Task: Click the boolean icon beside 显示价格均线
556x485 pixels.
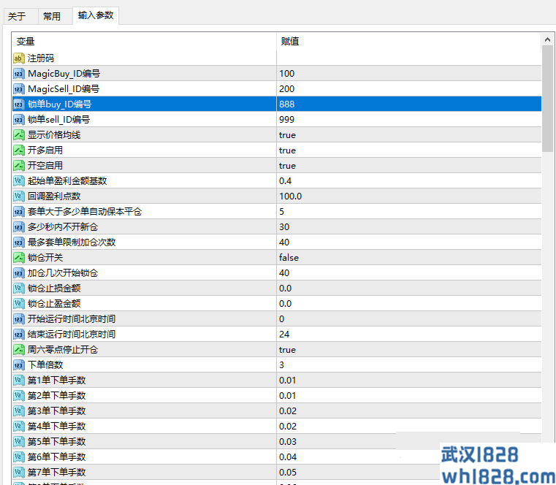Action: (19, 134)
